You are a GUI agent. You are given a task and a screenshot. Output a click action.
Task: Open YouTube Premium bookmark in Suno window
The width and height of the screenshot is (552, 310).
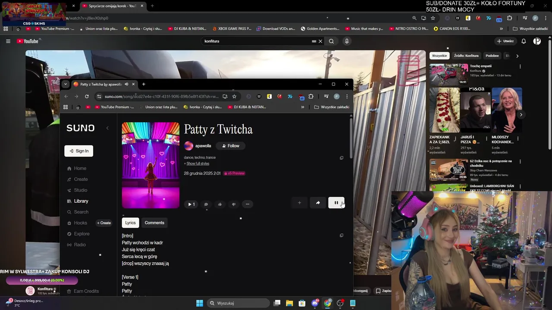tap(114, 107)
